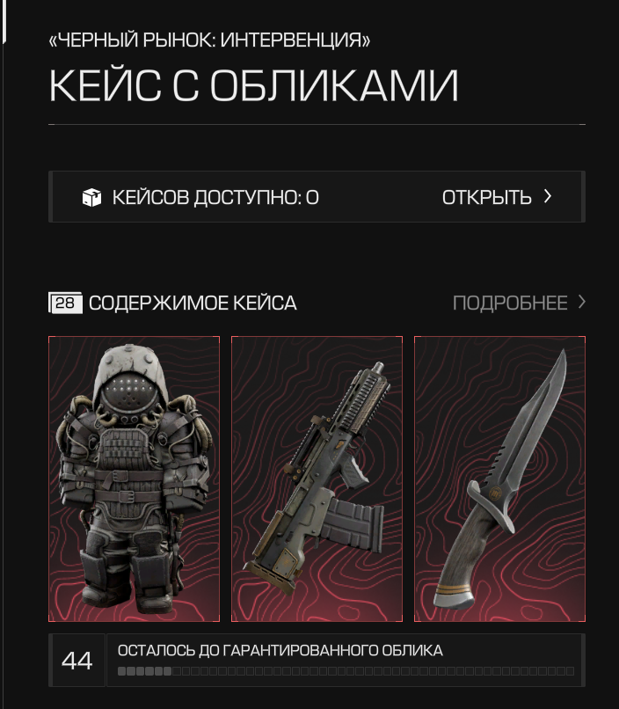Click the chevron next to ОТКРЫТЬ

(548, 196)
